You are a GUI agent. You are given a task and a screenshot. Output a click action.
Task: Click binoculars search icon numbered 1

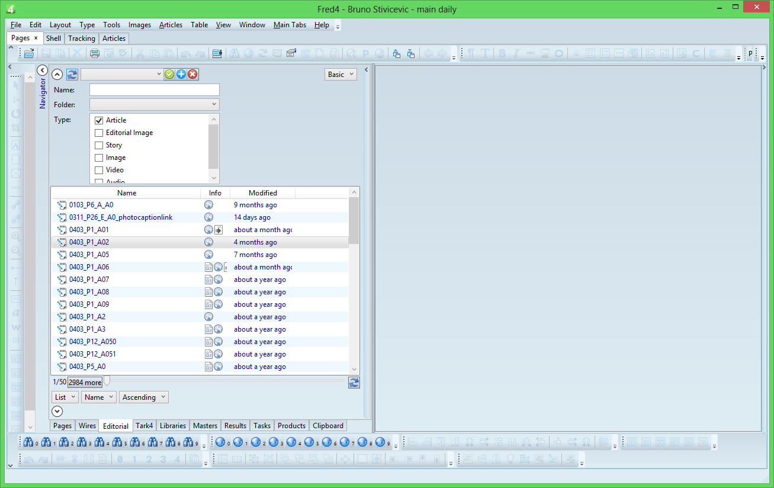pyautogui.click(x=47, y=442)
